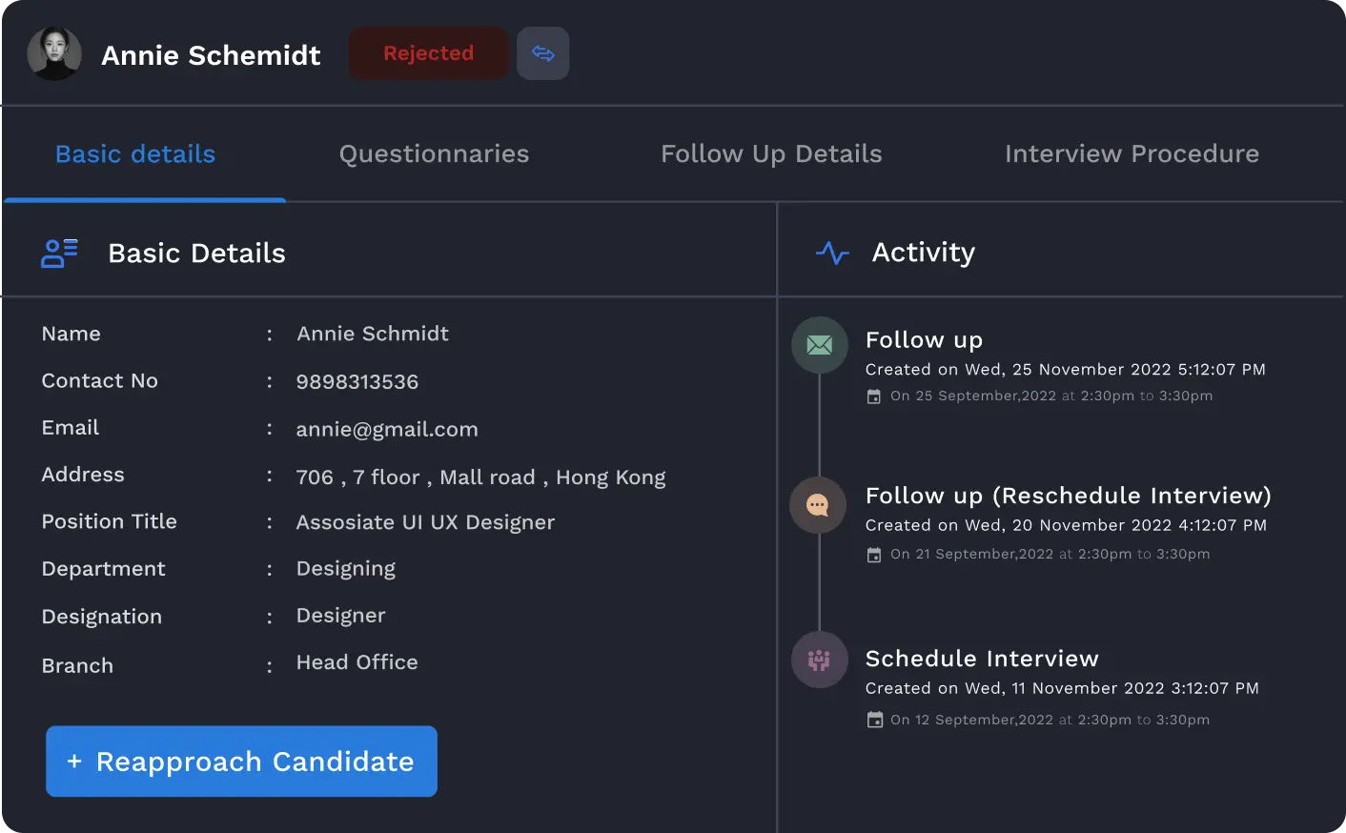Select the Follow up (Reschedule Interview) title
The height and width of the screenshot is (833, 1346).
[1068, 496]
